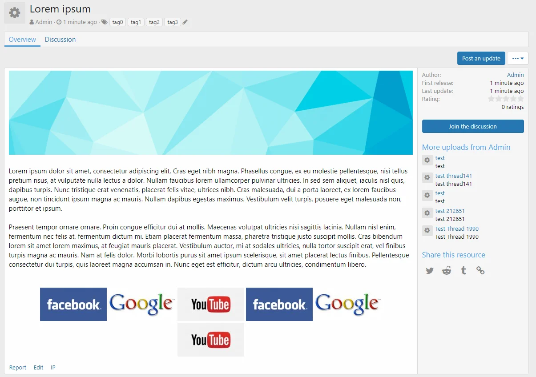Switch to the Discussion tab
This screenshot has width=536, height=377.
(60, 40)
